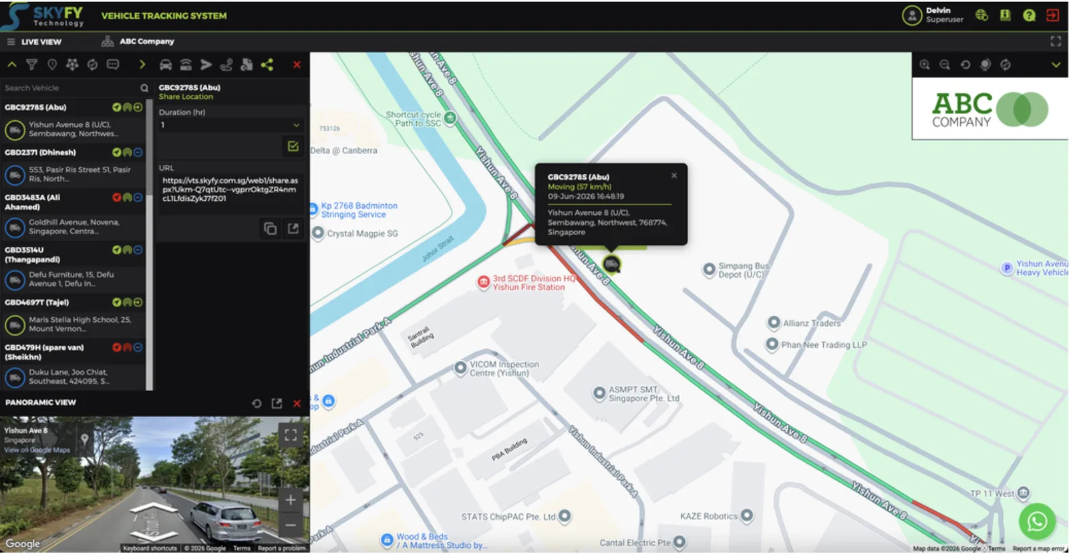Open the help question mark icon
This screenshot has height=556, width=1069.
(1029, 15)
